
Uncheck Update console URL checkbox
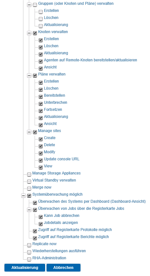pyautogui.click(x=41, y=160)
